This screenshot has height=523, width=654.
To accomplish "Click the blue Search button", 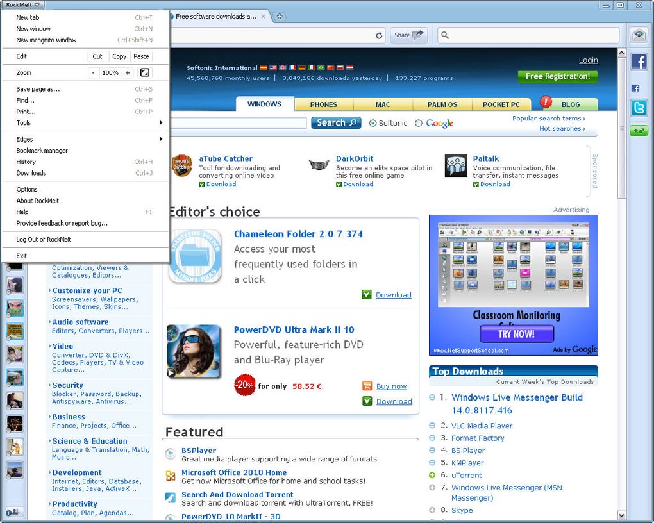I will pos(336,122).
